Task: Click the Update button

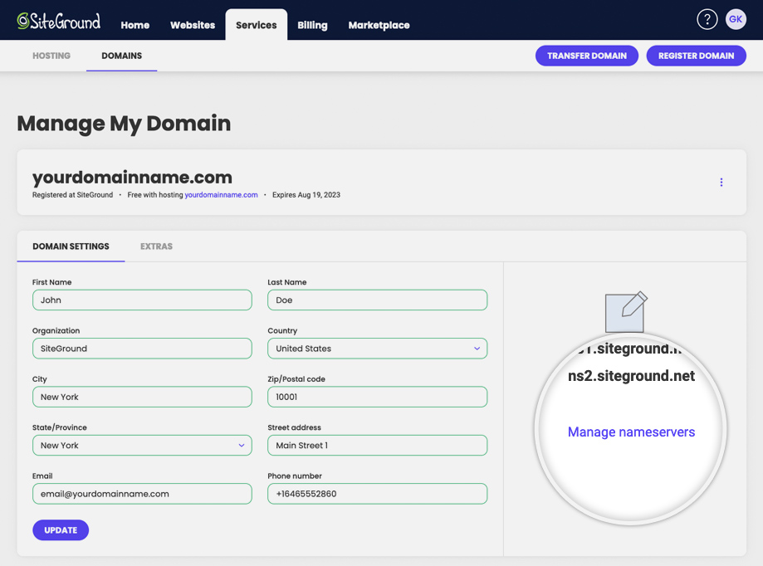Action: [61, 530]
